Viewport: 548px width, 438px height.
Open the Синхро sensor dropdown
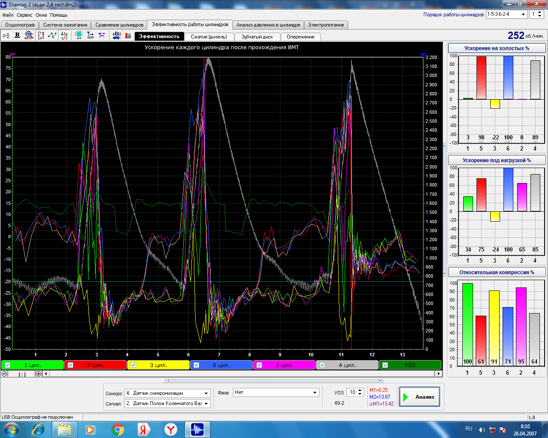coord(167,393)
